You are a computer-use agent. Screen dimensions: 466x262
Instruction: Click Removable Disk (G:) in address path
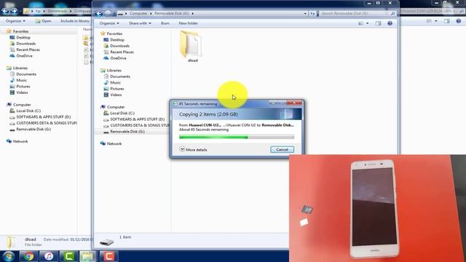[x=172, y=13]
